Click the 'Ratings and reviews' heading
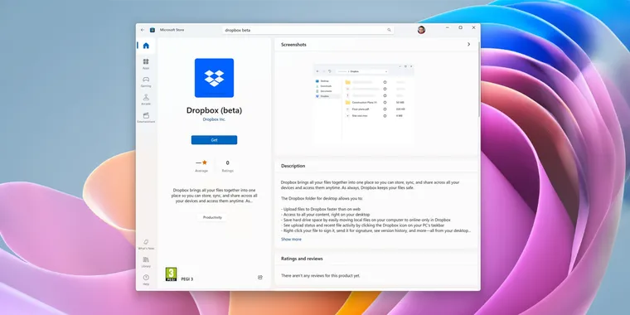630x315 pixels. coord(302,259)
